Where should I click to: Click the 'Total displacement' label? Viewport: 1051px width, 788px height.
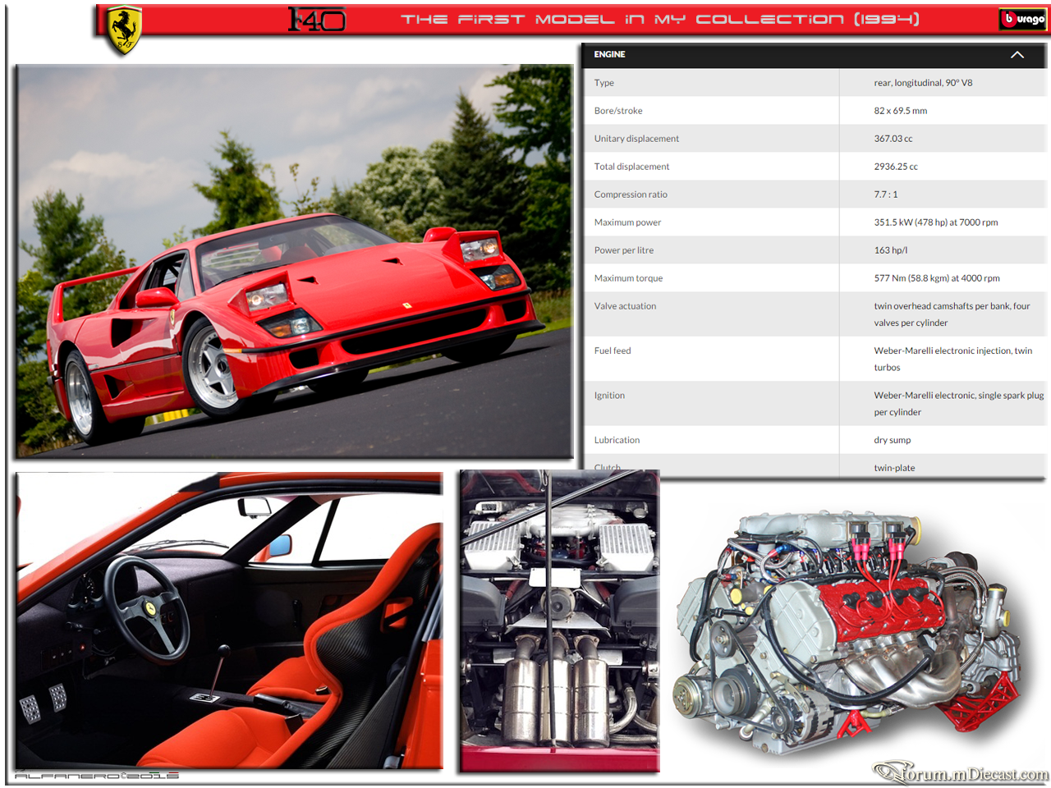[631, 167]
